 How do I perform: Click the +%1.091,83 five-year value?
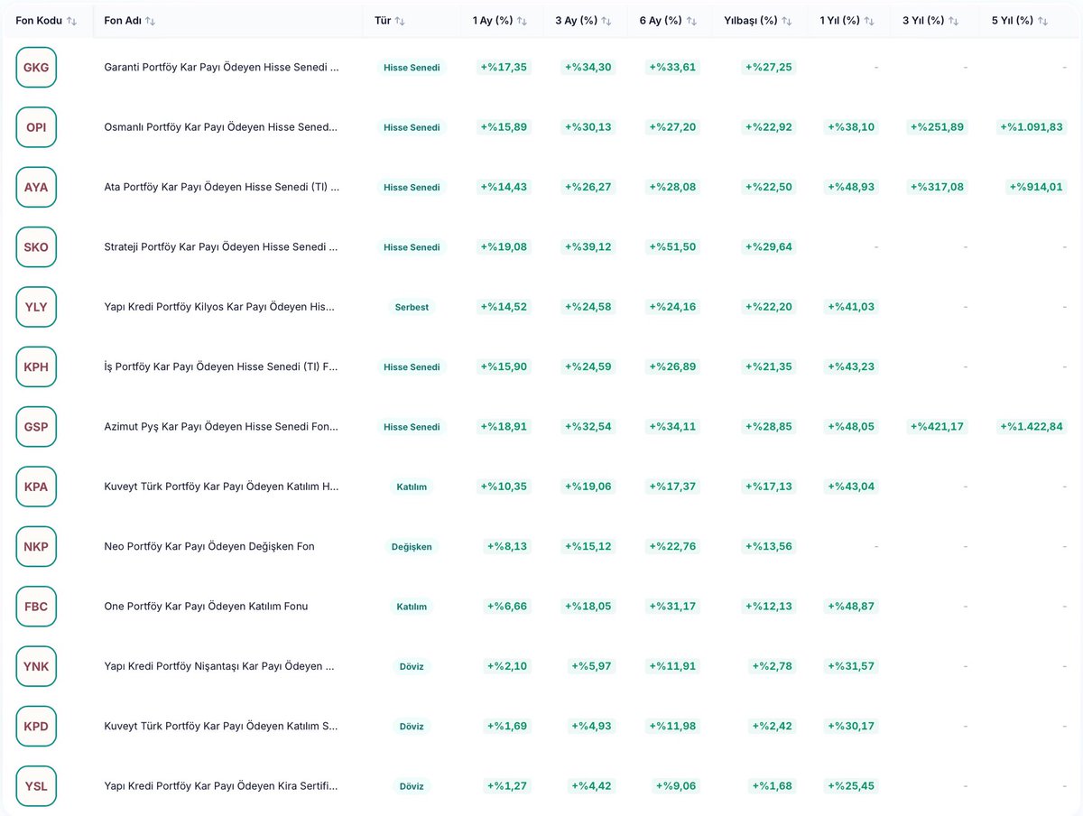[x=1032, y=127]
